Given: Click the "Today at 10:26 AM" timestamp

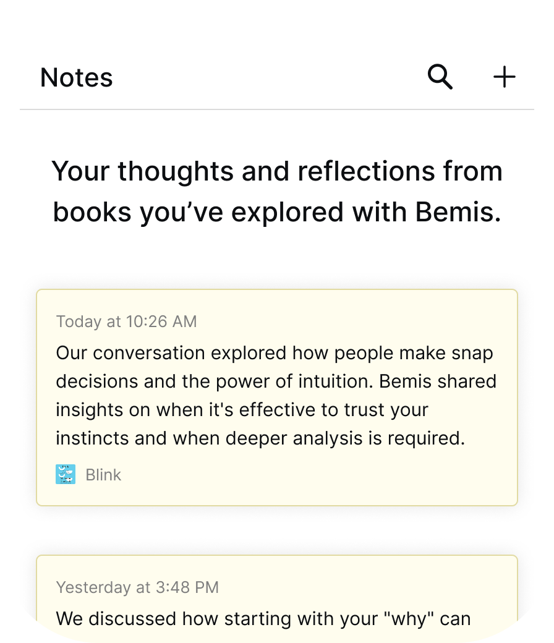Looking at the screenshot, I should pos(126,321).
